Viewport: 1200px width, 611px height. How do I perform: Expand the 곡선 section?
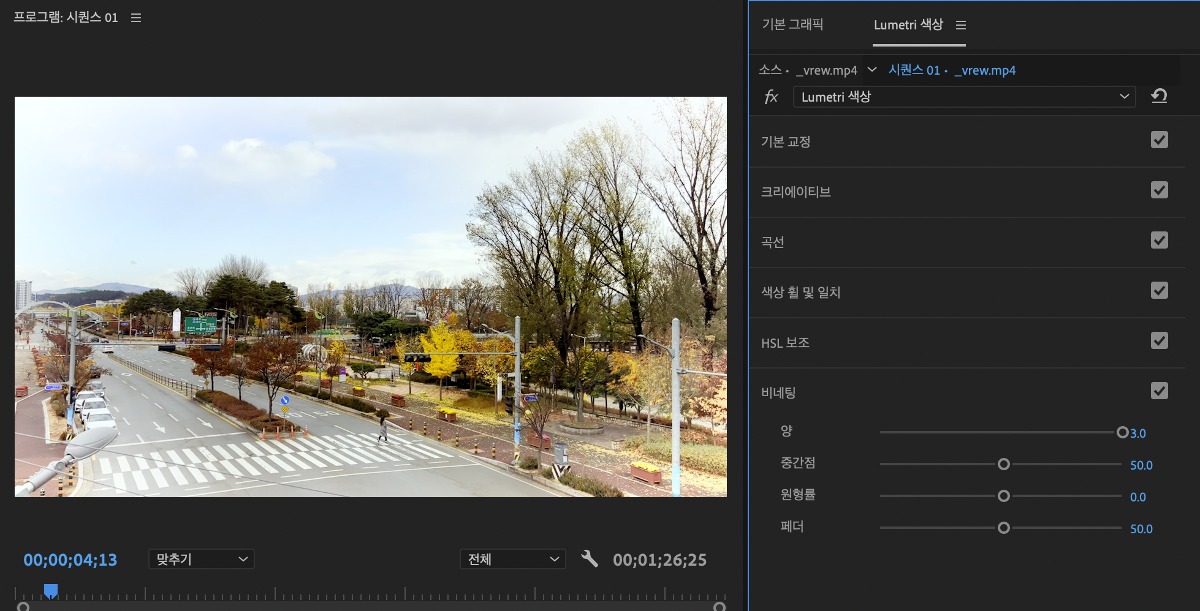click(x=772, y=242)
